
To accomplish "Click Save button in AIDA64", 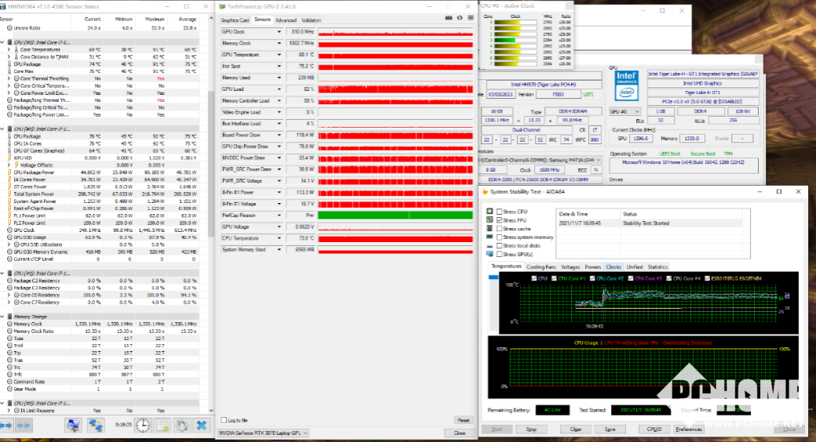I will pos(610,429).
